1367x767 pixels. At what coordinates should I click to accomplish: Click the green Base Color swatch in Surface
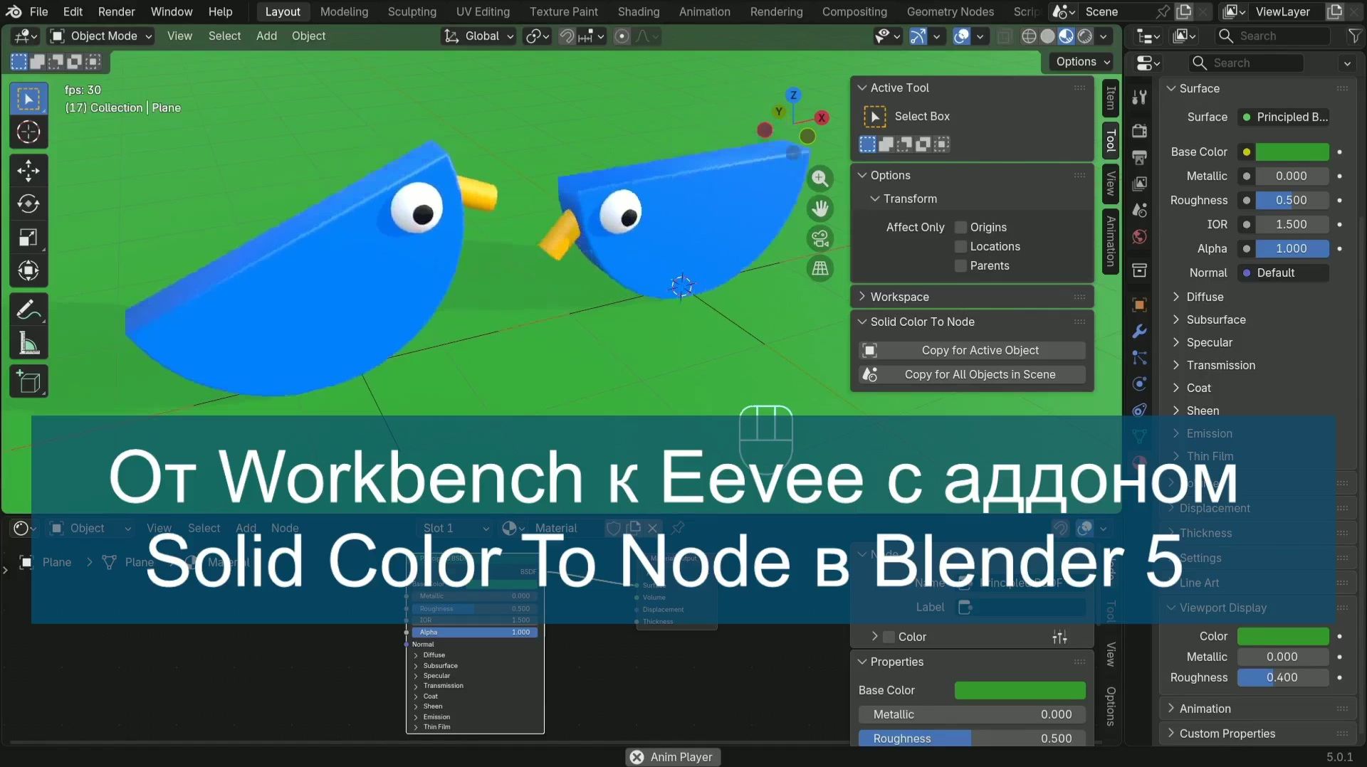pos(1292,152)
